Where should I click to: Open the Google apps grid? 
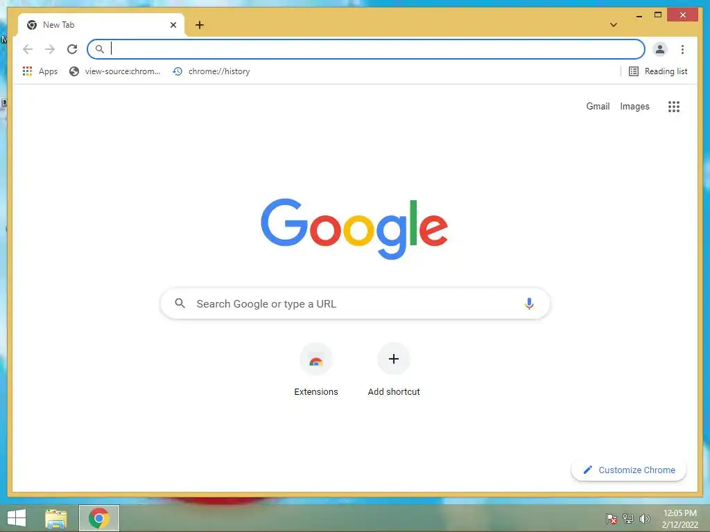click(674, 107)
